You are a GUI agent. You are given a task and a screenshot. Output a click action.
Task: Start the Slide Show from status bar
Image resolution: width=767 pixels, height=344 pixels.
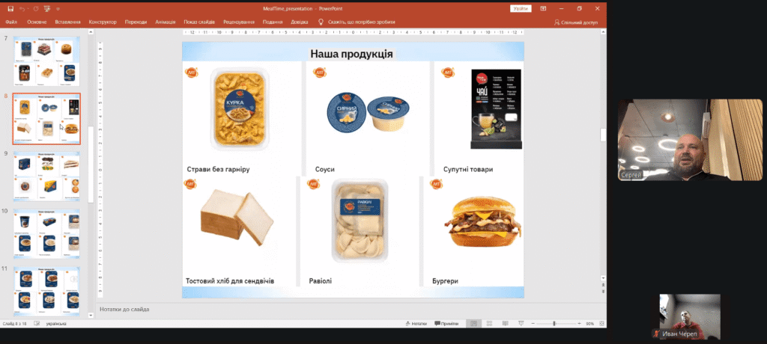point(521,323)
